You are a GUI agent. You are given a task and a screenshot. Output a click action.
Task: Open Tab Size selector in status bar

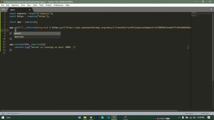click(189, 113)
